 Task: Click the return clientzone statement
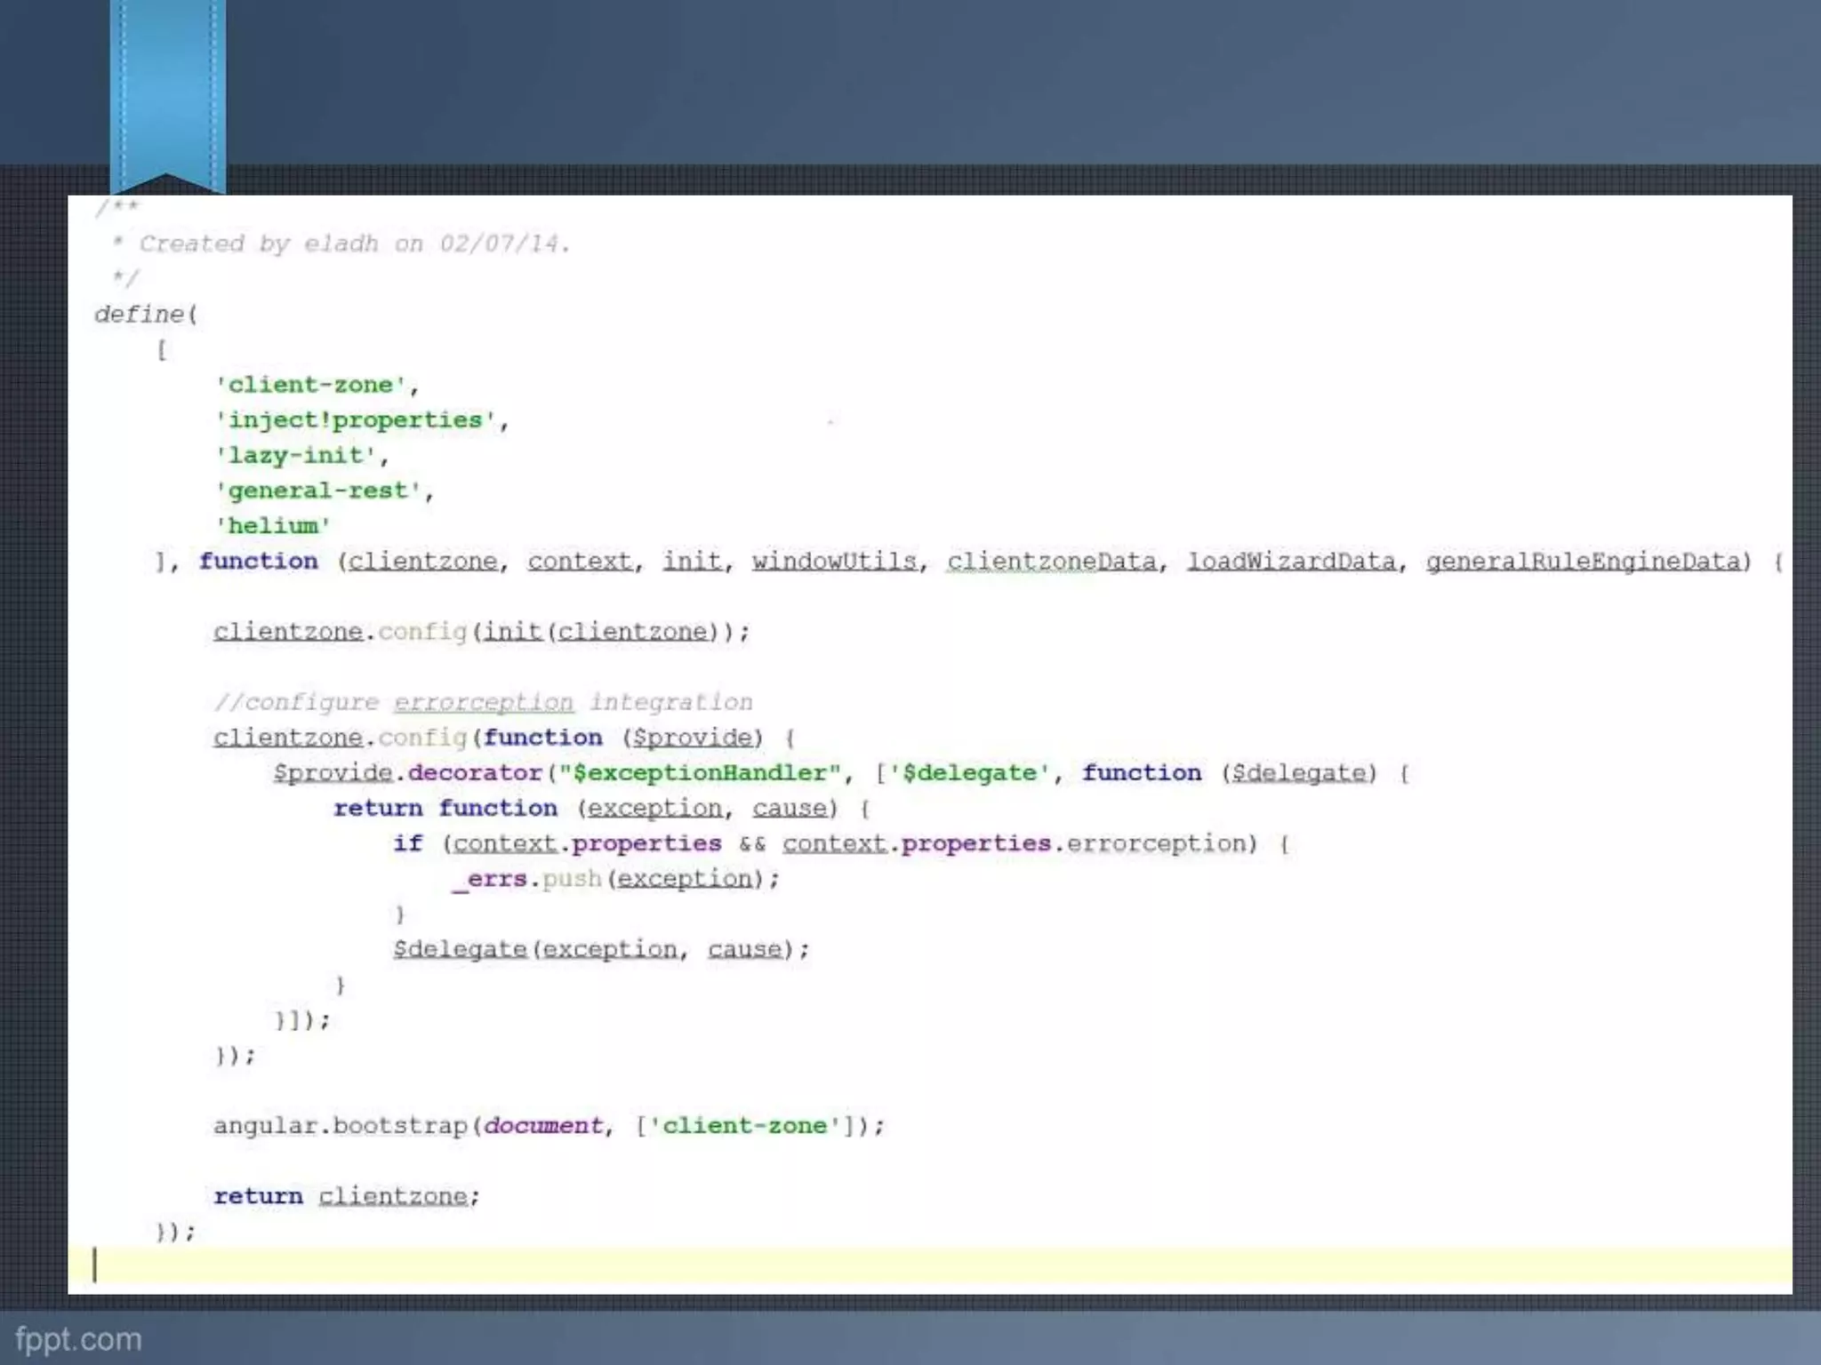[x=346, y=1197]
